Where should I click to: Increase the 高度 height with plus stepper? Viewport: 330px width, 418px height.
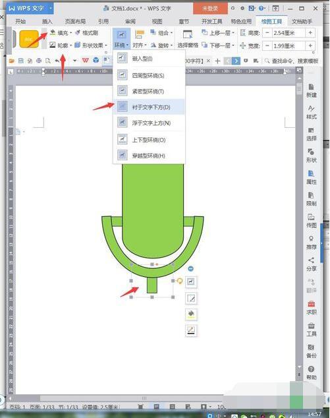[x=310, y=33]
